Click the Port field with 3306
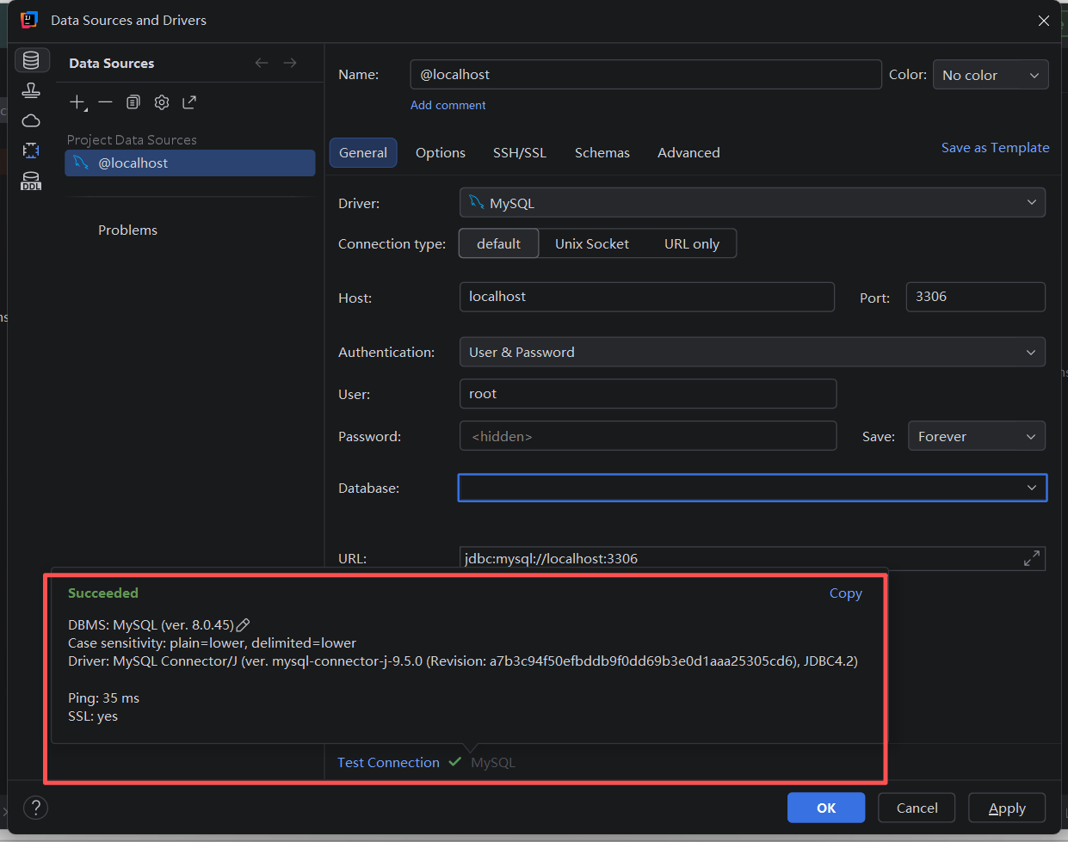Image resolution: width=1068 pixels, height=842 pixels. pyautogui.click(x=976, y=297)
